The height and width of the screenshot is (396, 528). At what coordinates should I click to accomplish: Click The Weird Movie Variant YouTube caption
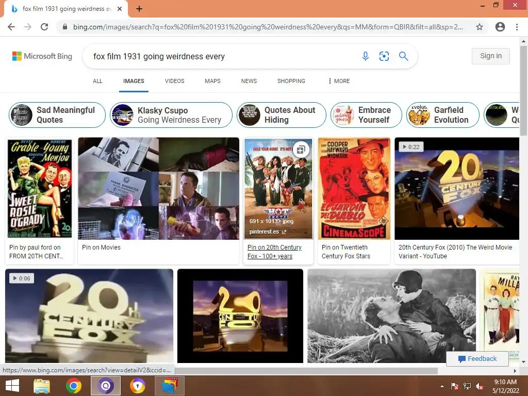(455, 252)
